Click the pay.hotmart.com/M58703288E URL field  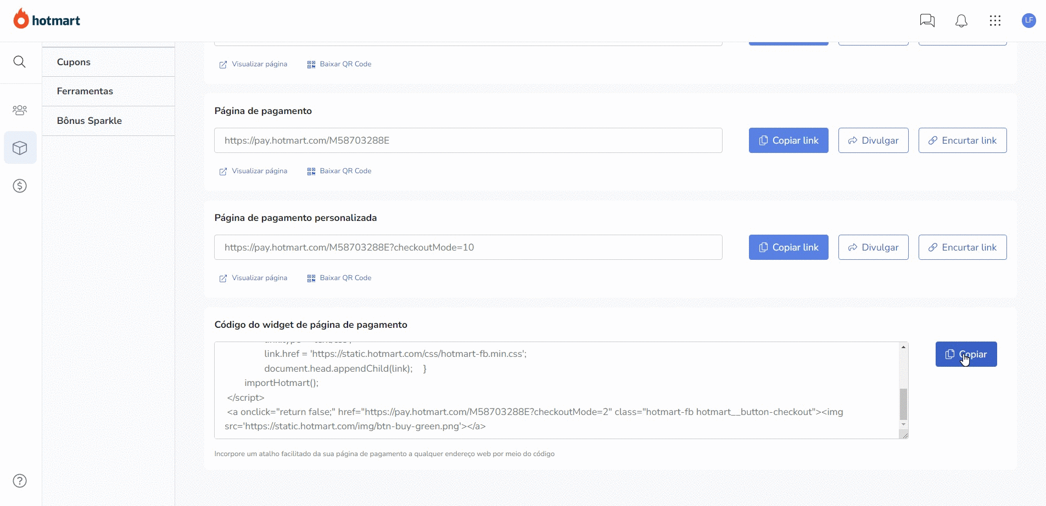[x=468, y=140]
